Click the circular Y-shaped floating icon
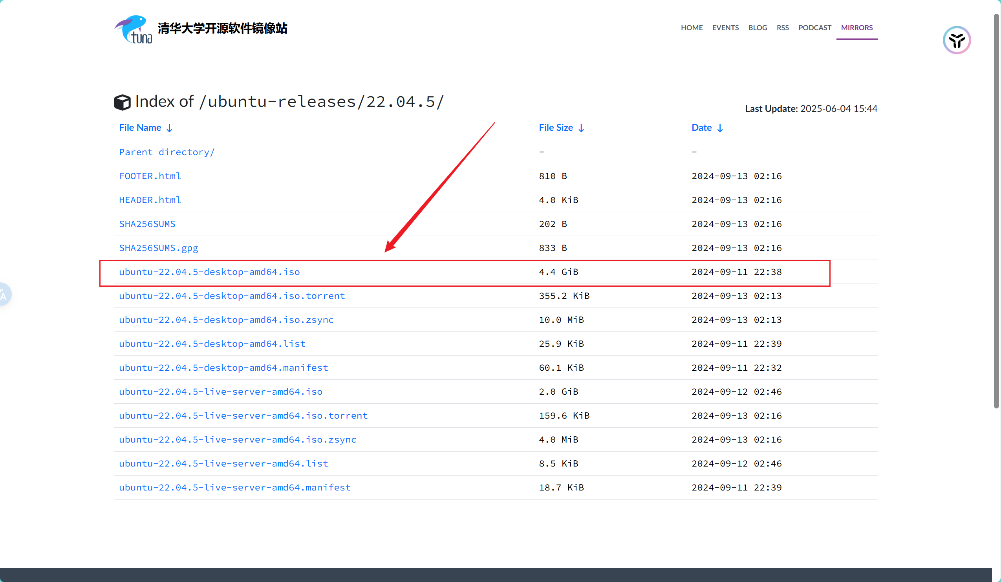1001x582 pixels. [x=956, y=40]
